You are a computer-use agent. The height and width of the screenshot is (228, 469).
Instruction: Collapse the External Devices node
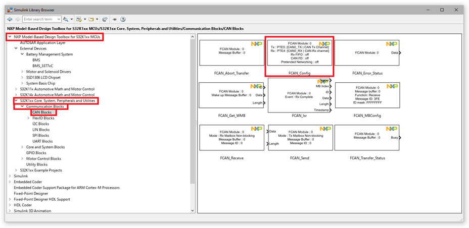pos(16,48)
